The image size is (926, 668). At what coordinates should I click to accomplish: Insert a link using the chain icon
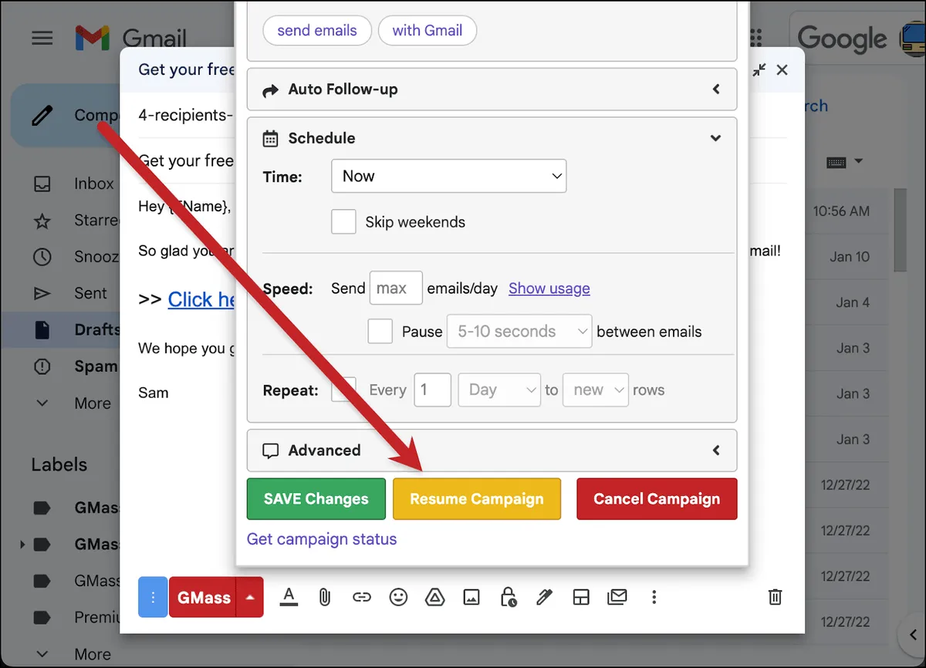pos(361,596)
